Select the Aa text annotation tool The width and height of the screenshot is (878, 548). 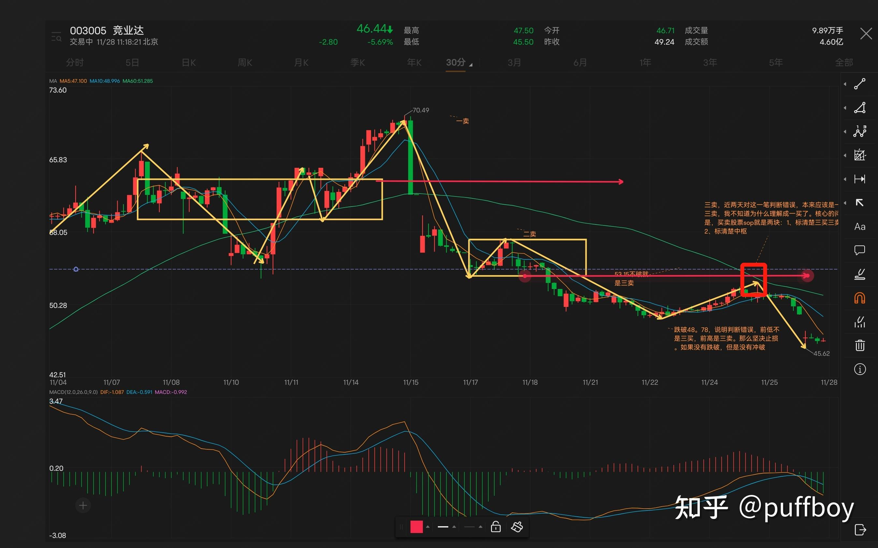pos(859,227)
